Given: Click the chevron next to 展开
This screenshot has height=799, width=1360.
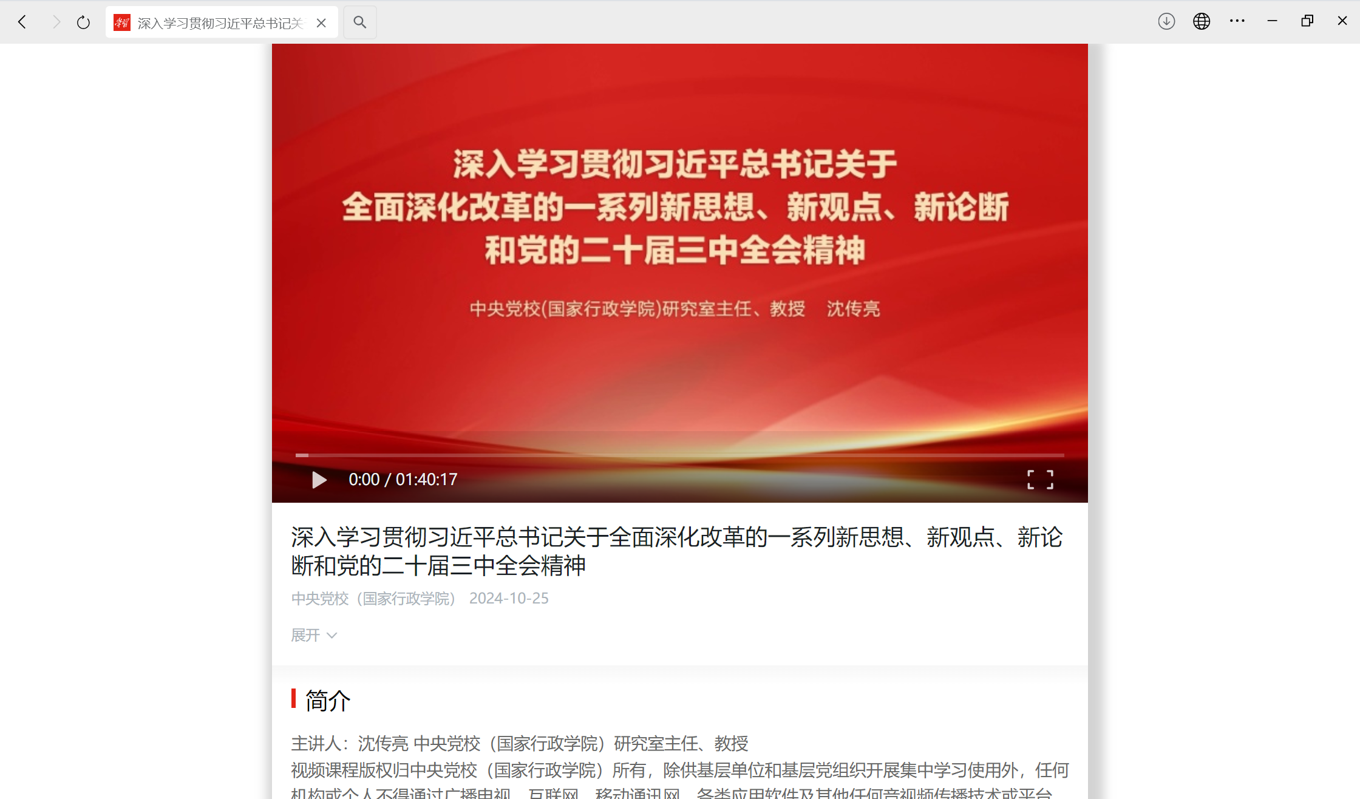Looking at the screenshot, I should (331, 636).
